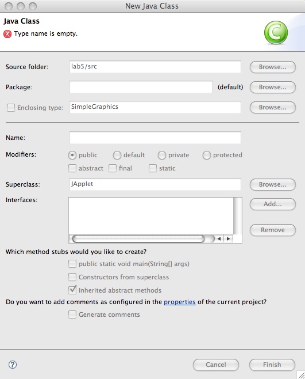Focus the class Name text field

[155, 138]
